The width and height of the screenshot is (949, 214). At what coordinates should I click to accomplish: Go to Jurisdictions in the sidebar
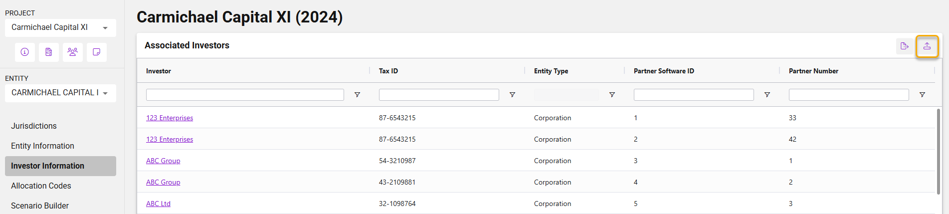(x=34, y=126)
